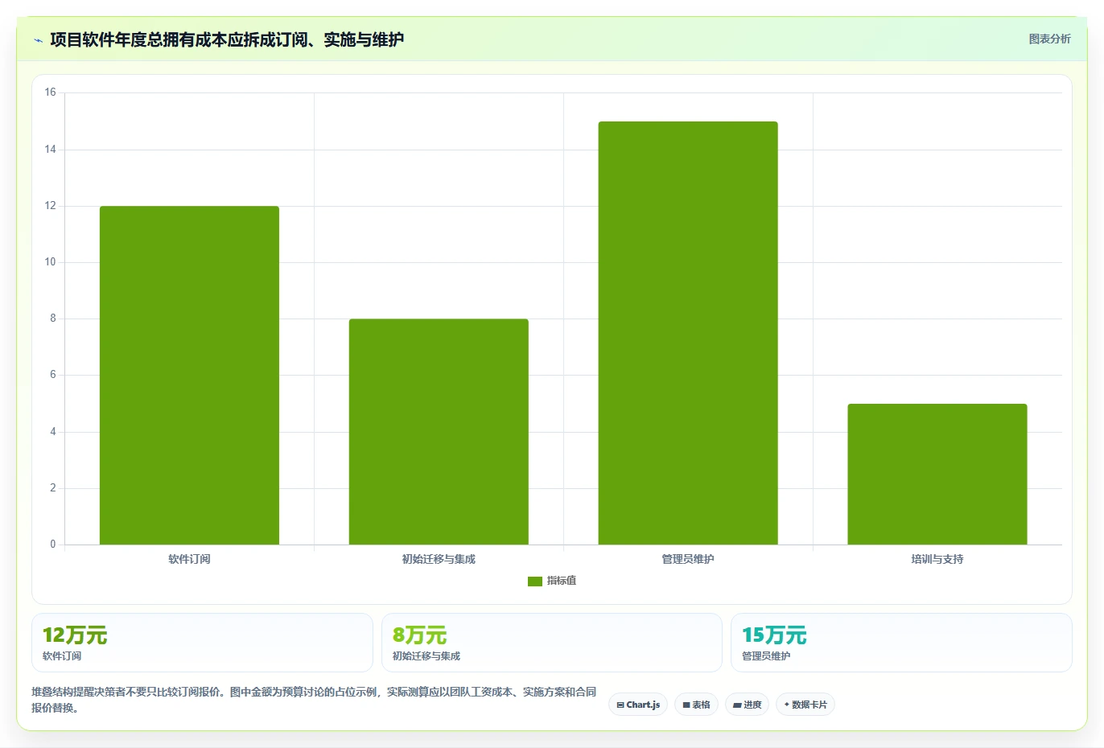Click the 软件订阅 bar in the chart
This screenshot has width=1104, height=748.
point(189,376)
